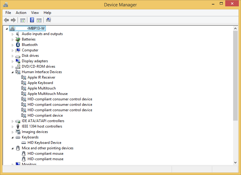
Task: Select the Apple Multitouch Mouse device
Action: point(48,94)
